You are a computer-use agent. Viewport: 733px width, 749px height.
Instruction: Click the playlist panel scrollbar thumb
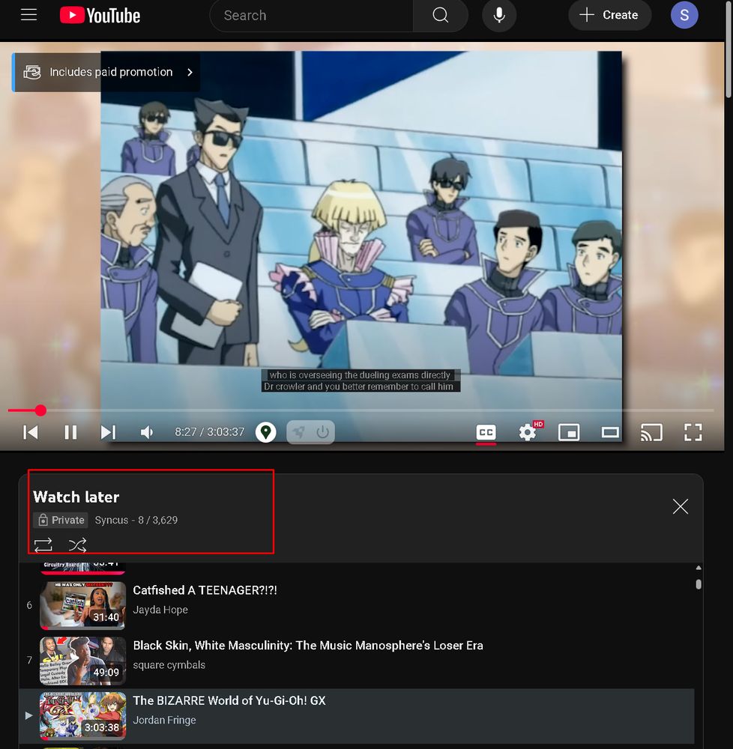pyautogui.click(x=698, y=584)
